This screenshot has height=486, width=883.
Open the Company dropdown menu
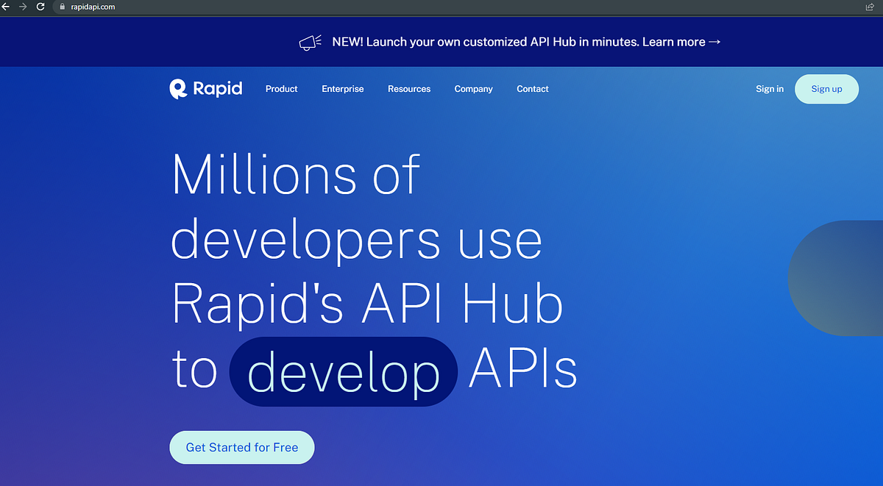point(473,88)
